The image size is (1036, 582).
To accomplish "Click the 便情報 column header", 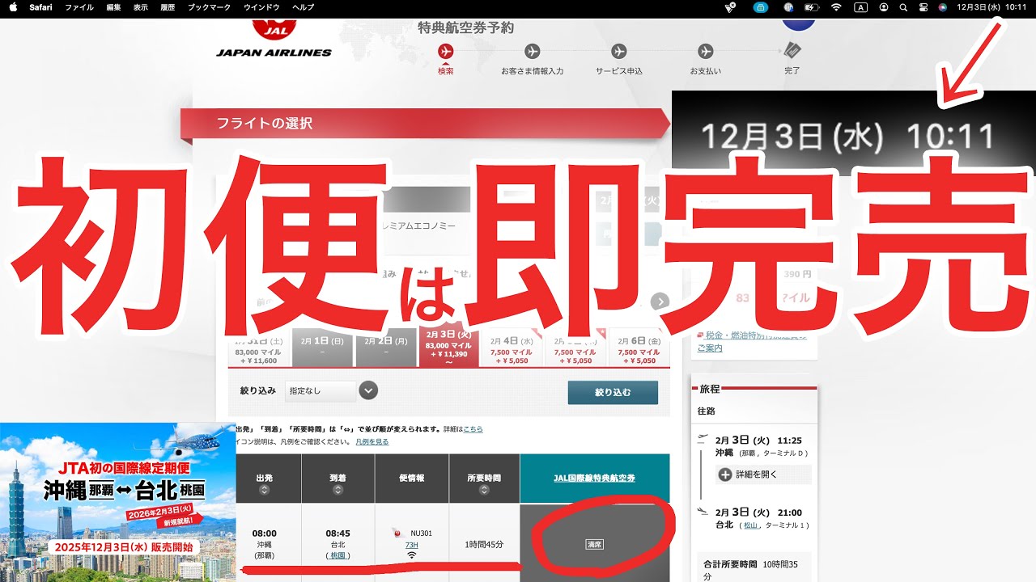I will (411, 479).
